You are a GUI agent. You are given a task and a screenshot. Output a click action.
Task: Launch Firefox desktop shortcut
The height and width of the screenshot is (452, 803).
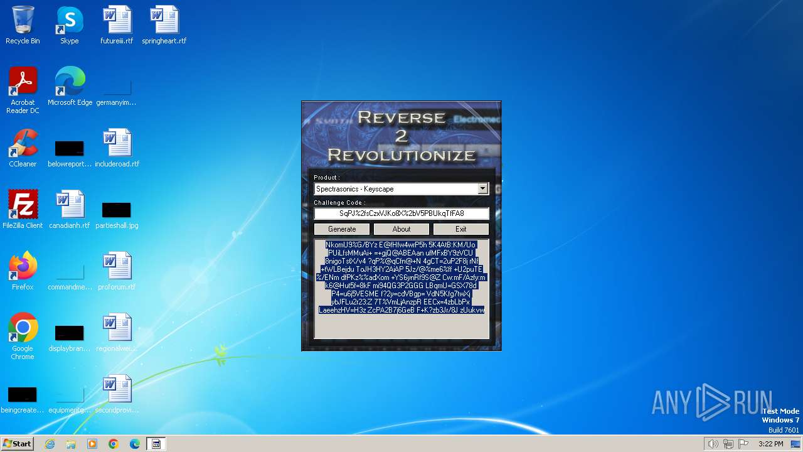[23, 271]
